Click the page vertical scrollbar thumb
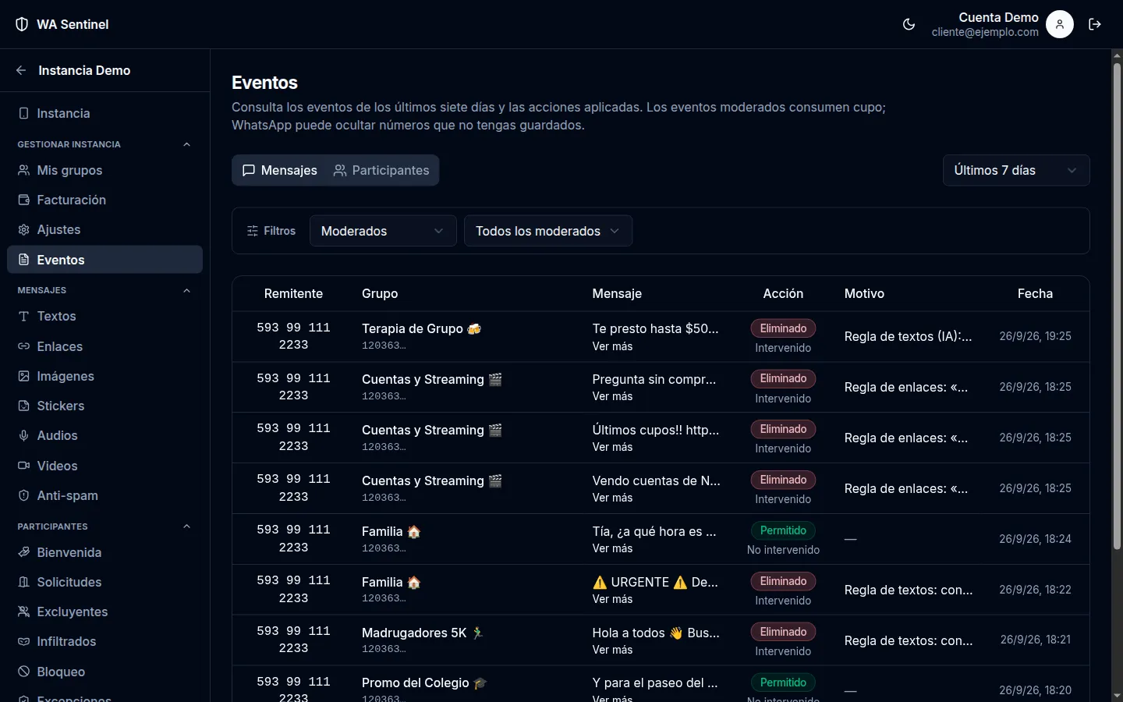The width and height of the screenshot is (1123, 702). click(x=1117, y=306)
